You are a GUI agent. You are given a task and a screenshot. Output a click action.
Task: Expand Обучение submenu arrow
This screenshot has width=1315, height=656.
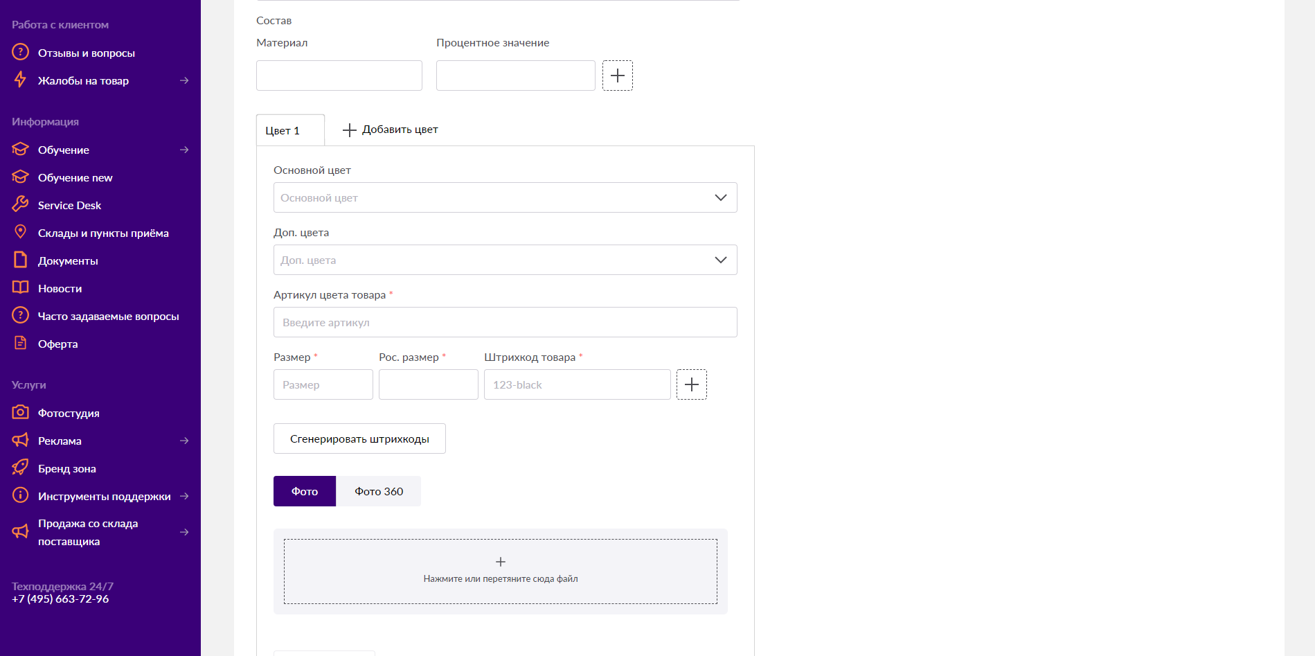(x=184, y=150)
